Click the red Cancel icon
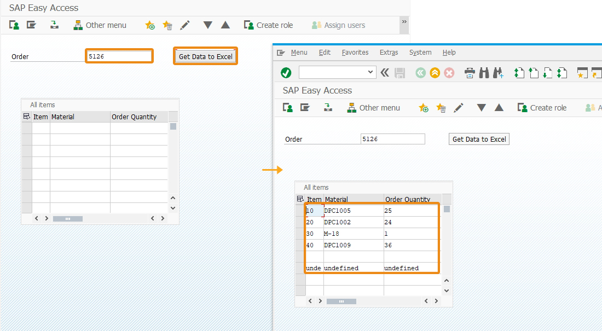 [x=449, y=73]
